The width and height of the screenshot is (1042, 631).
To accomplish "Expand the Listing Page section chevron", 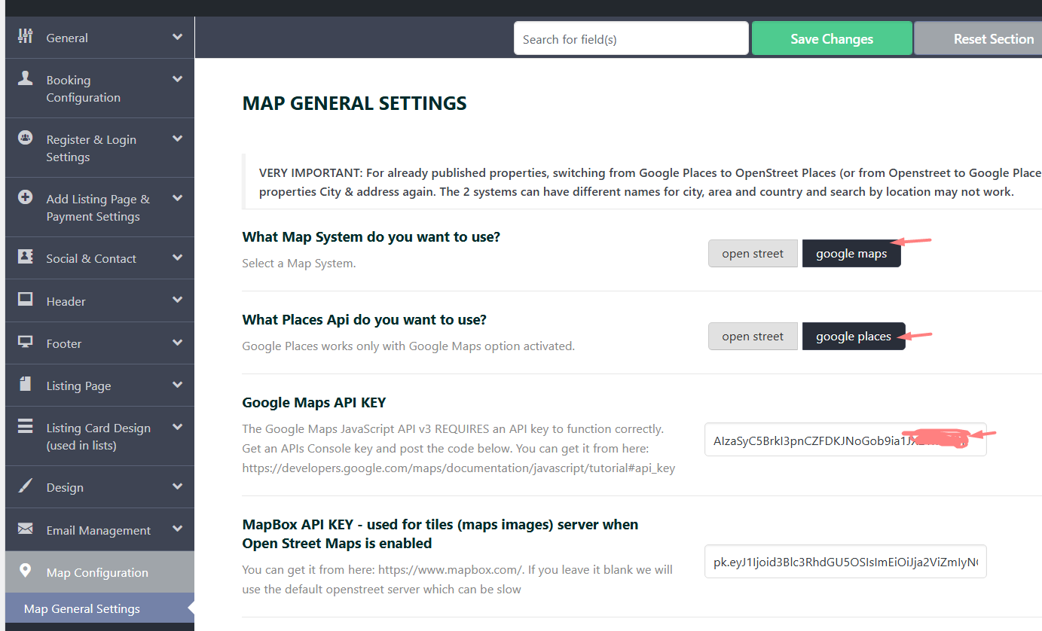I will coord(177,385).
